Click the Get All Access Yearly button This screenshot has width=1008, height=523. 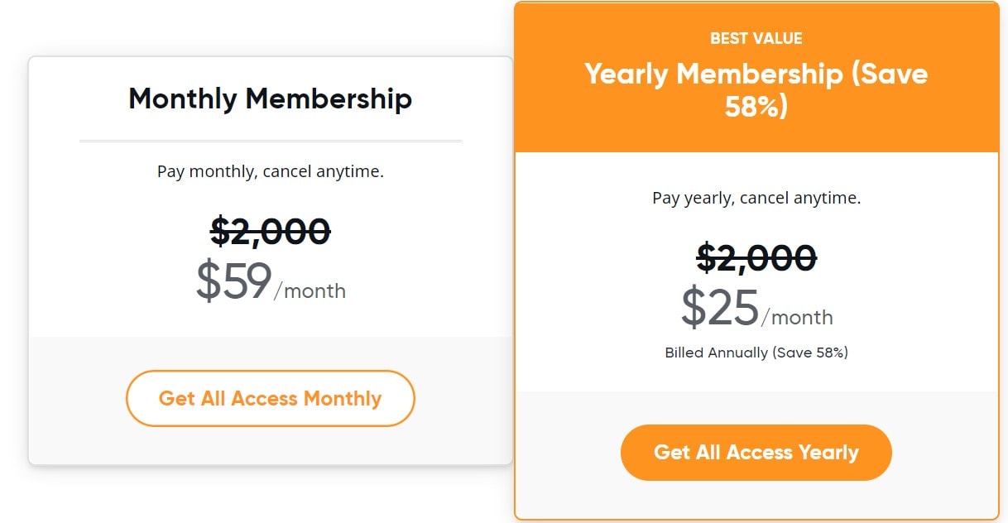pos(756,453)
